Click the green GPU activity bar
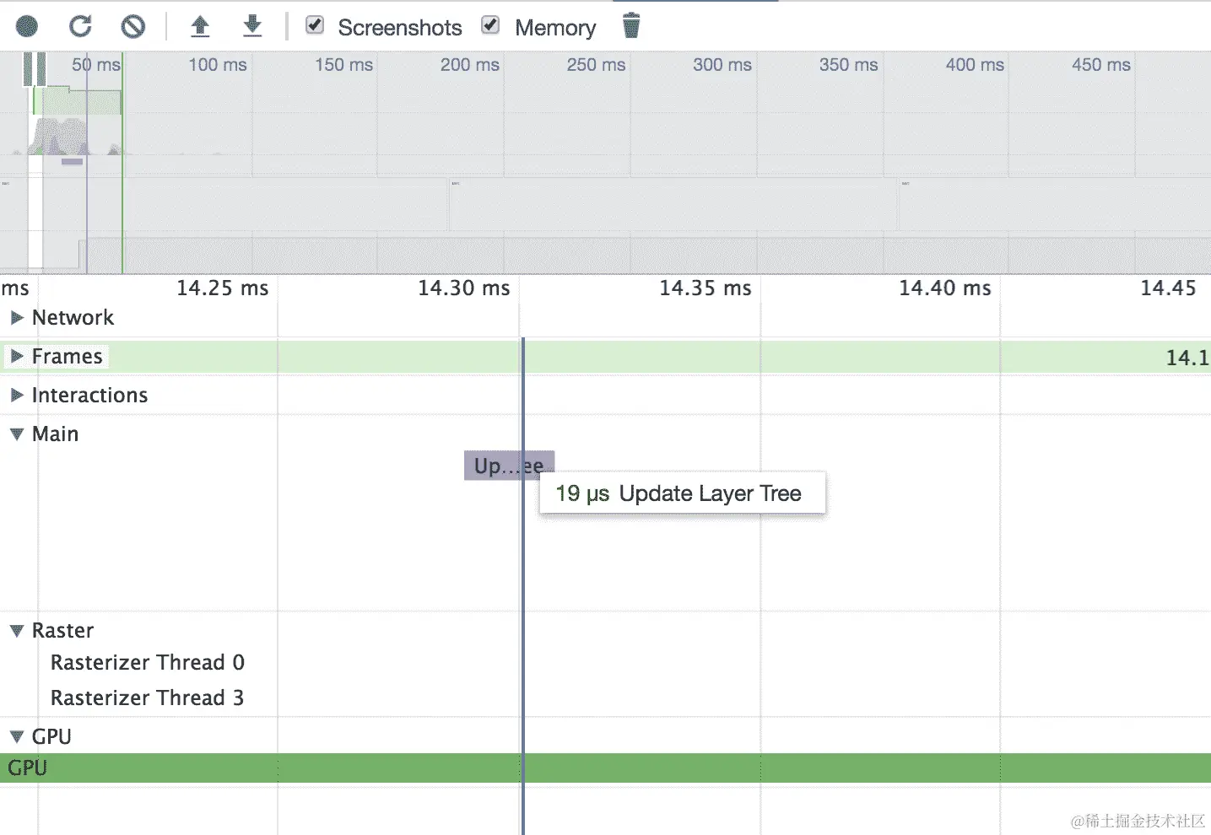This screenshot has width=1211, height=835. click(605, 768)
